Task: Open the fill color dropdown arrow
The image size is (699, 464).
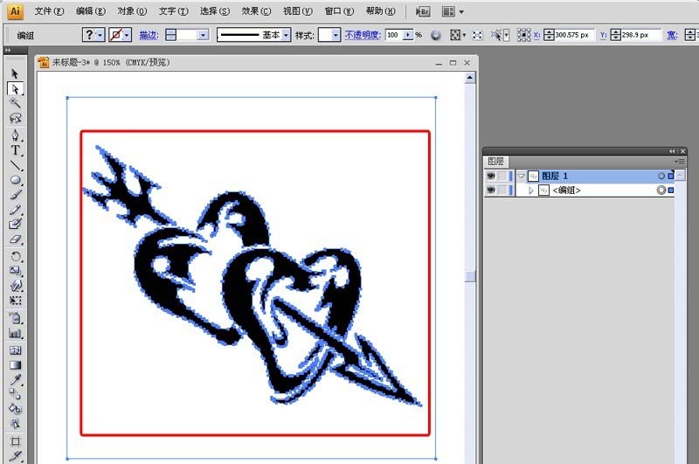Action: [x=100, y=35]
